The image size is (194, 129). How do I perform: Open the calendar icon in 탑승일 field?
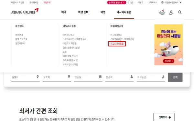100,77
